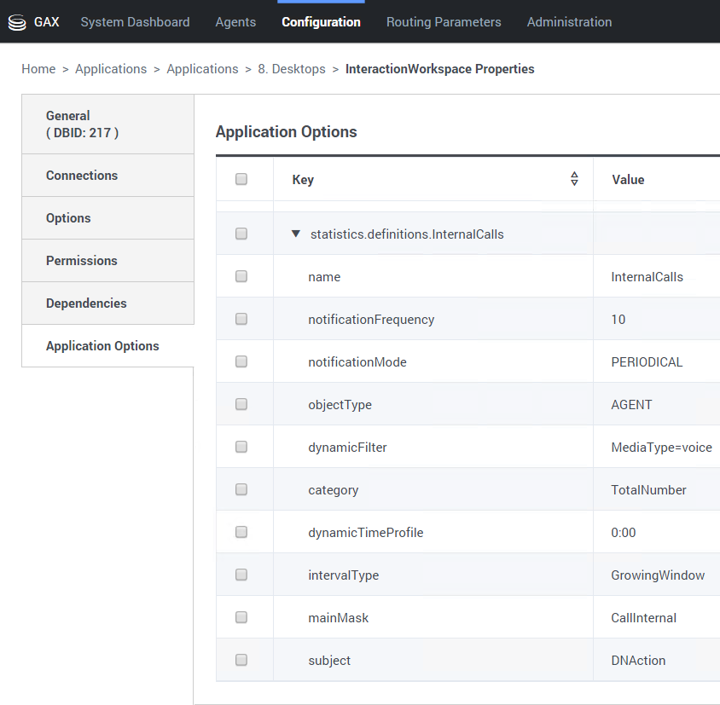Go to Home breadcrumb link
This screenshot has height=705, width=720.
(38, 69)
